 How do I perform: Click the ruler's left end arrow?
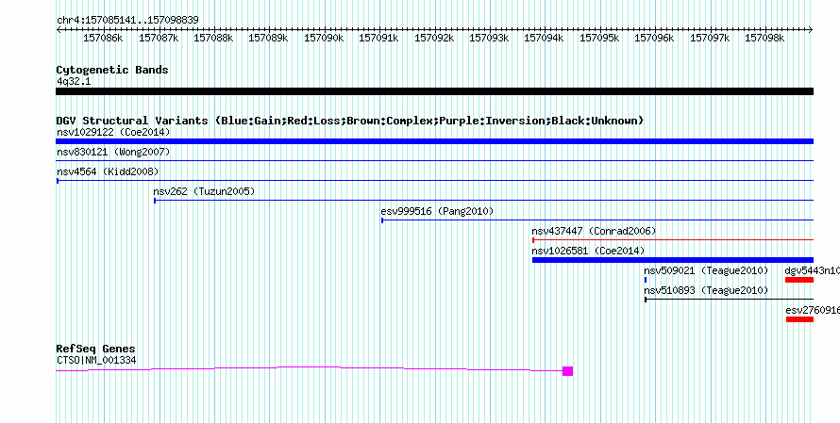pyautogui.click(x=59, y=30)
